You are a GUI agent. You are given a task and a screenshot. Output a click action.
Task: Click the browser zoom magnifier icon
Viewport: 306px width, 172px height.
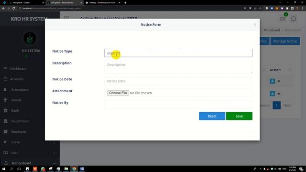pyautogui.click(x=245, y=9)
